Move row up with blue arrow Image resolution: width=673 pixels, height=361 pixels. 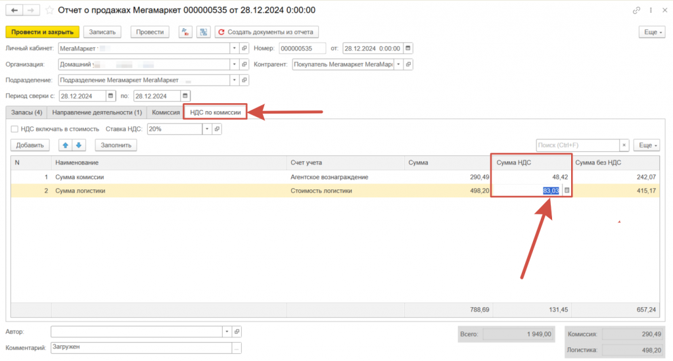click(x=66, y=145)
